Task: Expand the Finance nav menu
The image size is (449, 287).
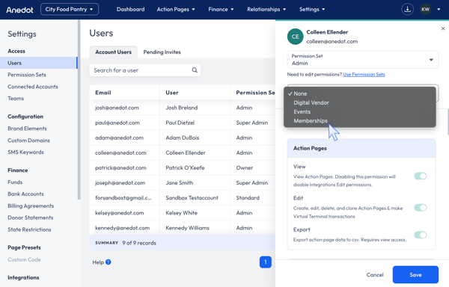Action: pos(221,10)
